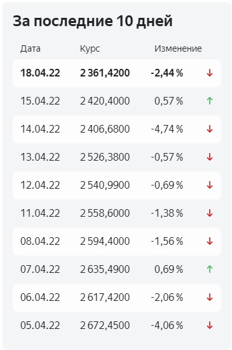Click the red down arrow for 13.04.22

(x=210, y=157)
